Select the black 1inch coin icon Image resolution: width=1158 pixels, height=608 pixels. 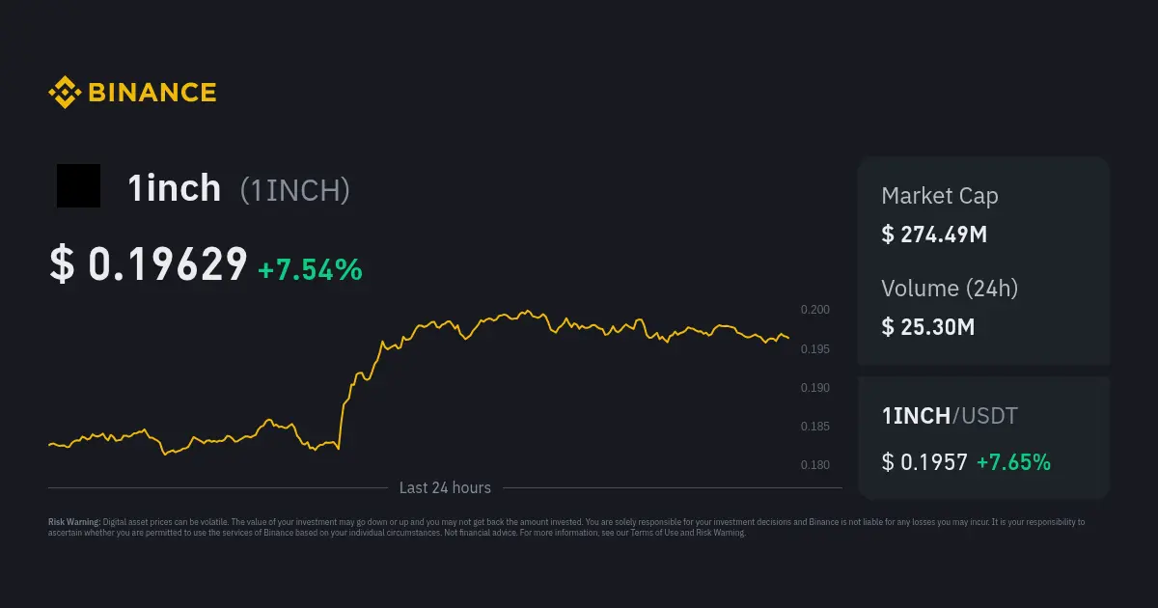78,186
